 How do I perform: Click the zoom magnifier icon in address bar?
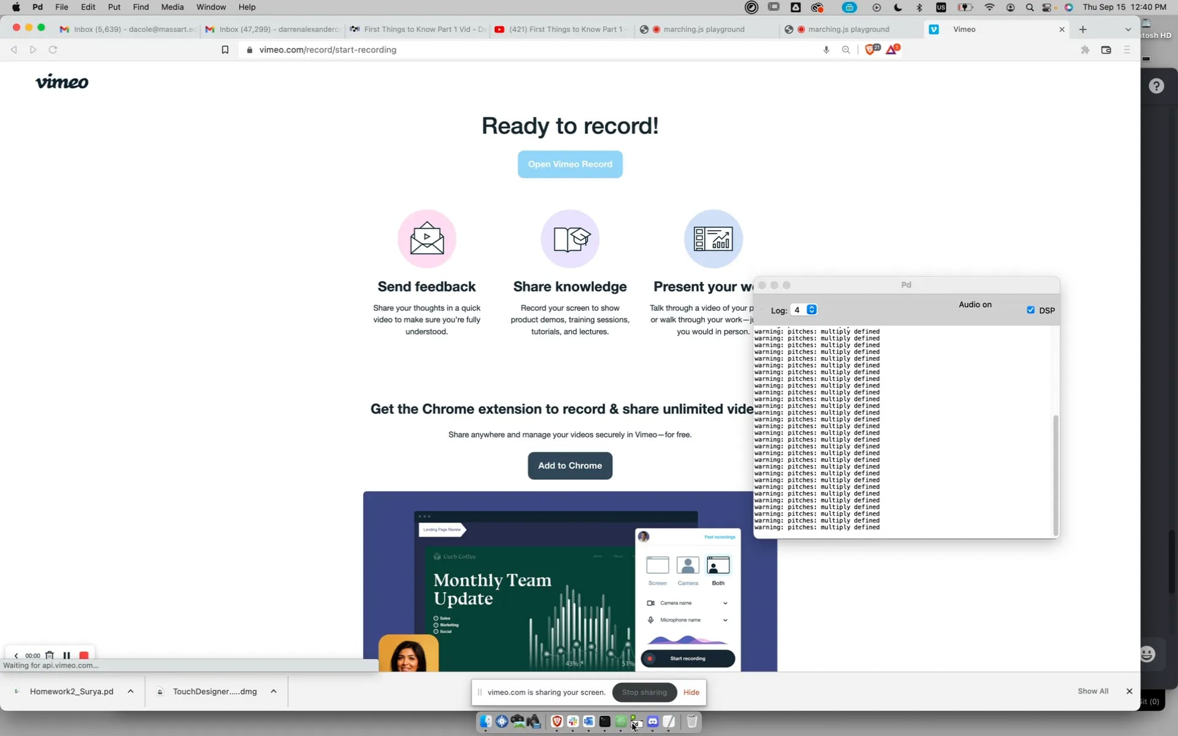point(846,50)
